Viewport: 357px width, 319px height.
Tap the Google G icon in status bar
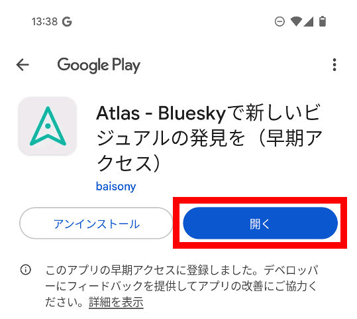pos(67,22)
